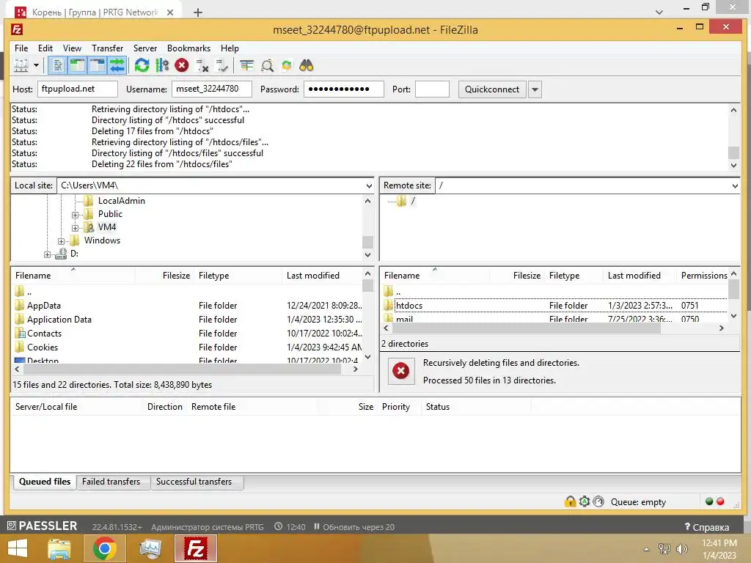This screenshot has height=563, width=751.
Task: Click the Quickconnect button
Action: tap(492, 89)
